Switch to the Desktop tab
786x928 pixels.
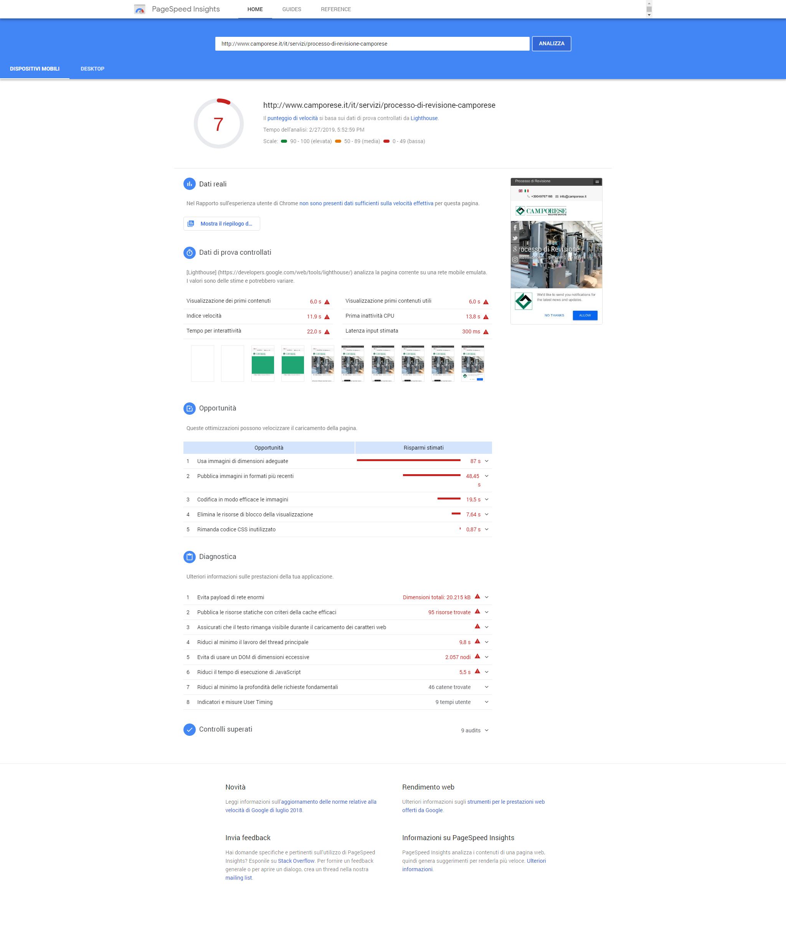tap(92, 69)
